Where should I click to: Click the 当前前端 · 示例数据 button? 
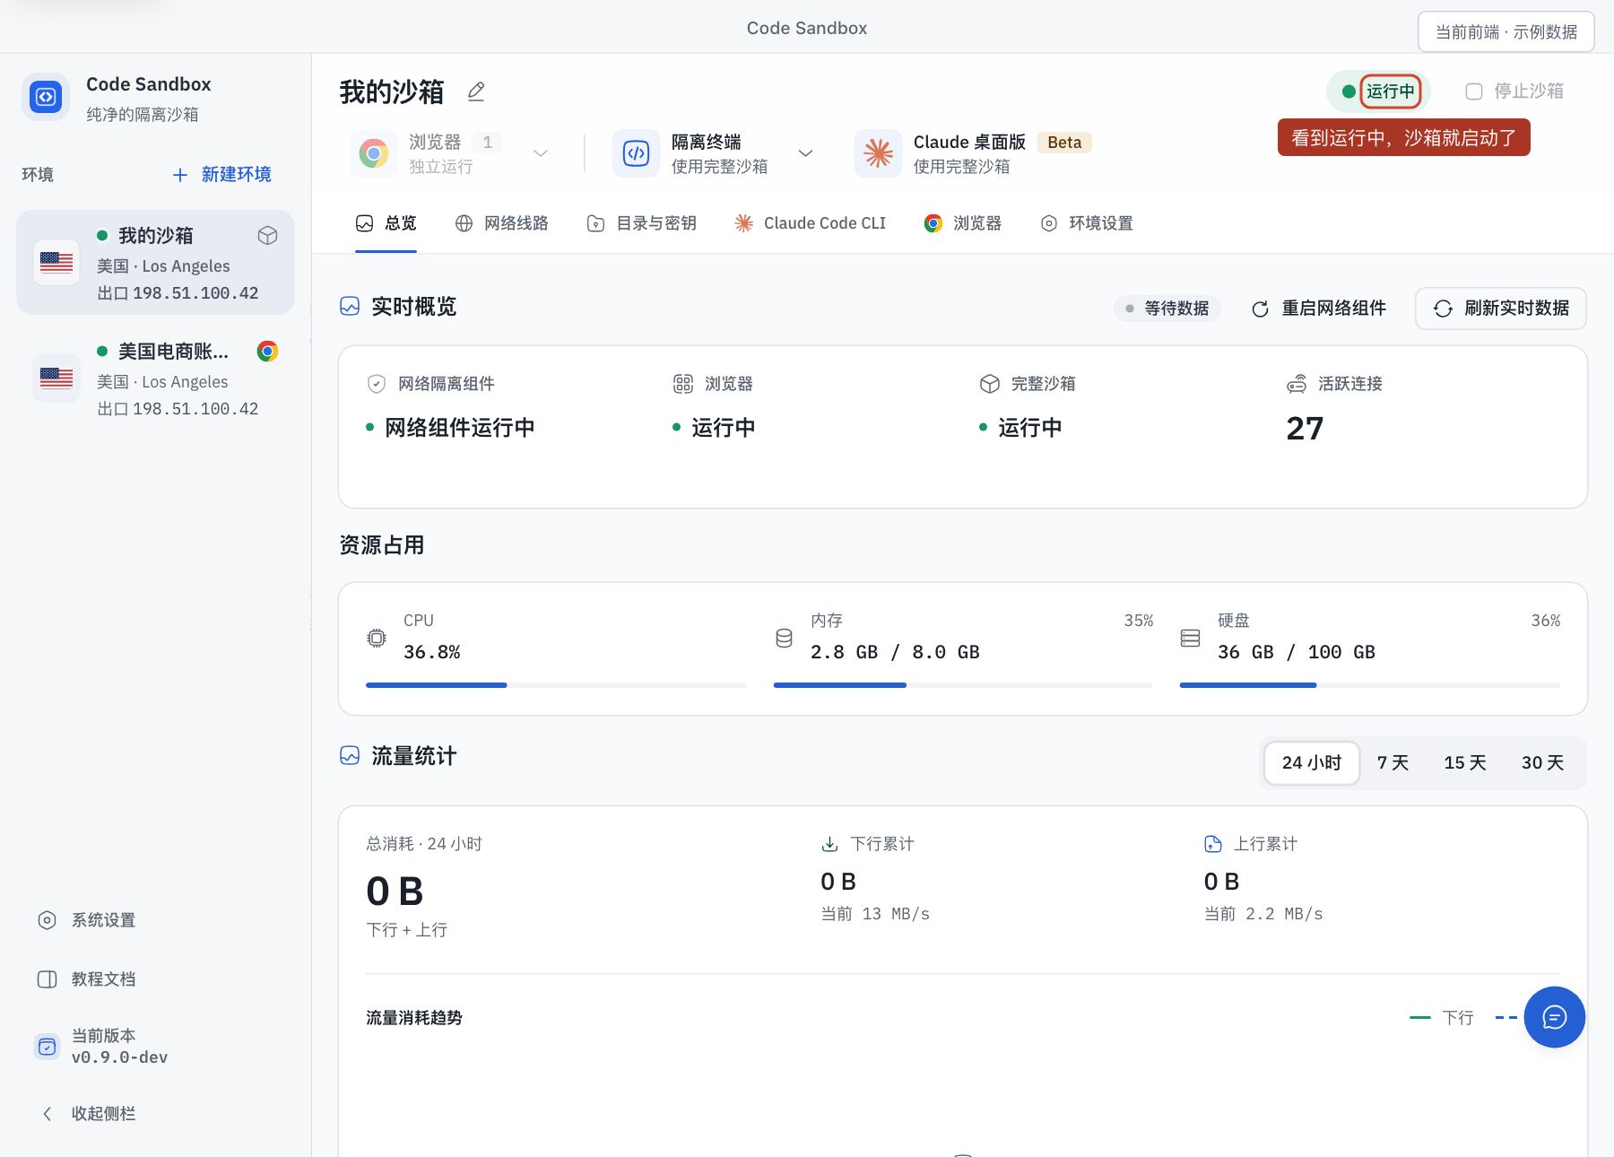pos(1506,32)
